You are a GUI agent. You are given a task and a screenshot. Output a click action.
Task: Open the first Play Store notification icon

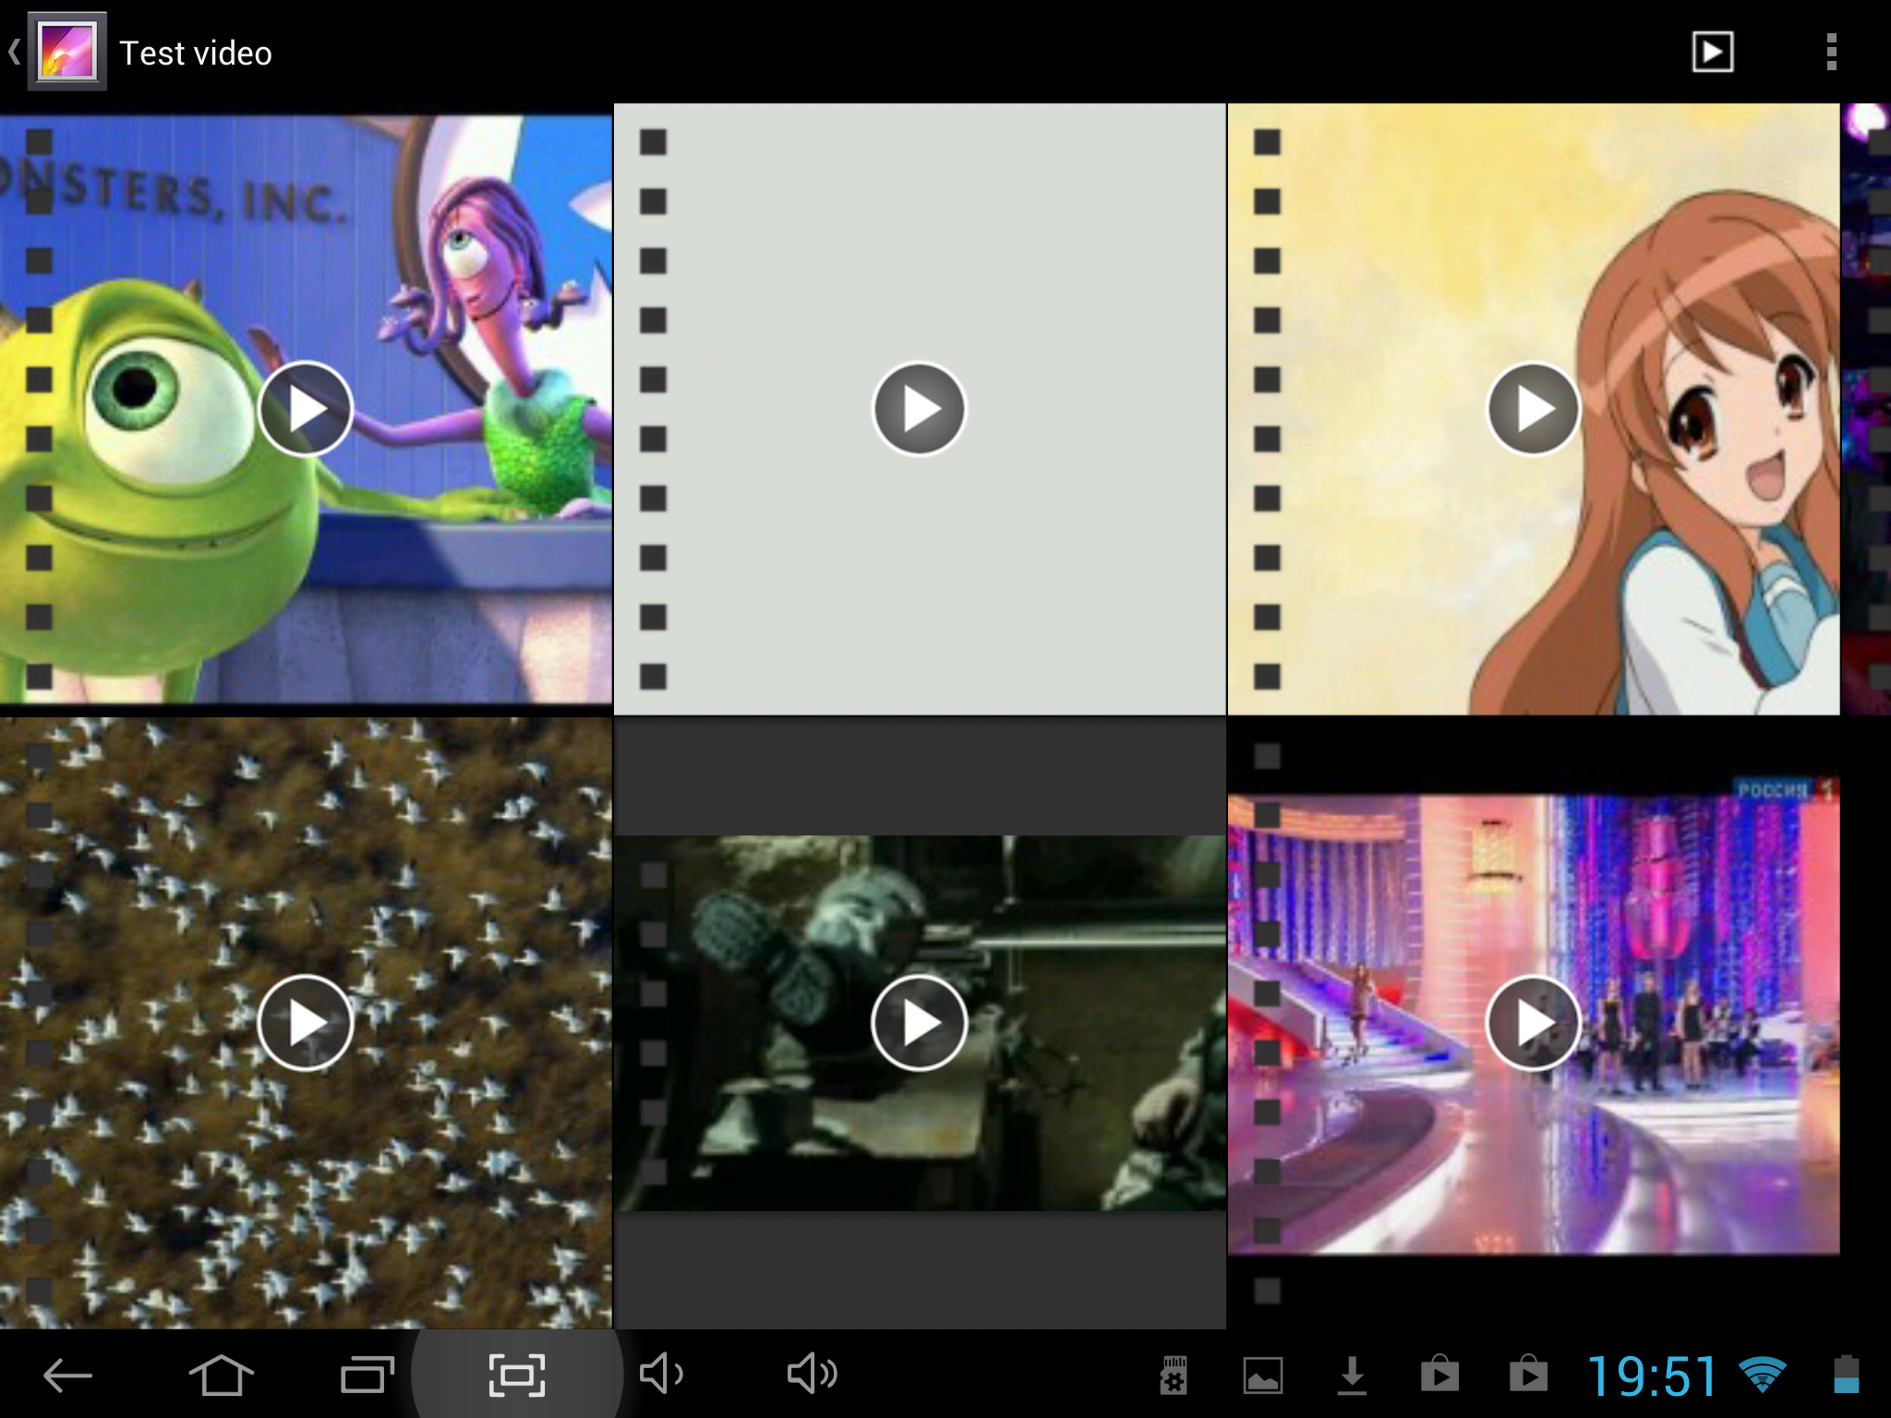point(1439,1374)
